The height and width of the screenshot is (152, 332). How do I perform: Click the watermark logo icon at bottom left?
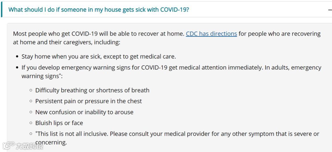click(x=9, y=145)
